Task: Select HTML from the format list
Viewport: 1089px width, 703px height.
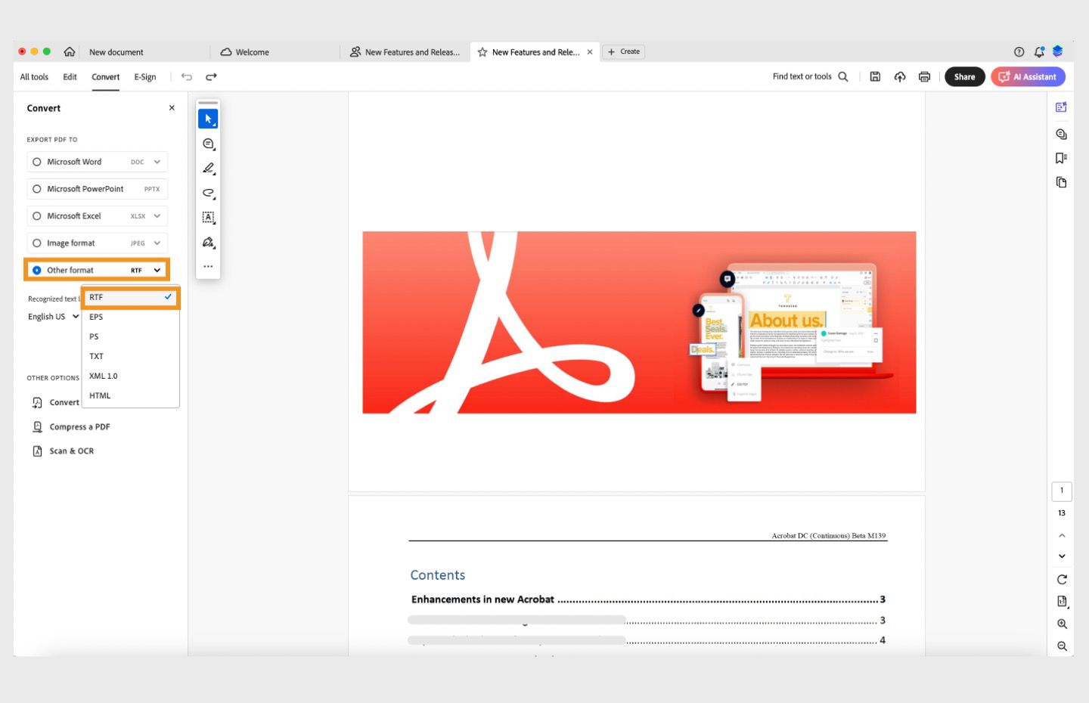Action: pos(99,395)
